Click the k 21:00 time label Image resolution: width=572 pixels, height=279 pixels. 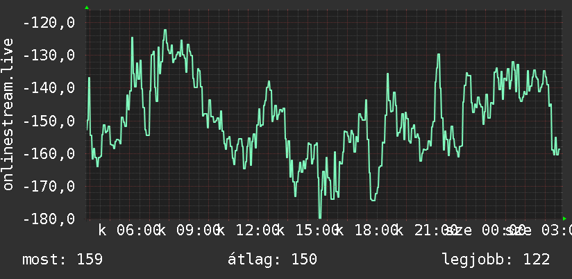[x=427, y=230]
